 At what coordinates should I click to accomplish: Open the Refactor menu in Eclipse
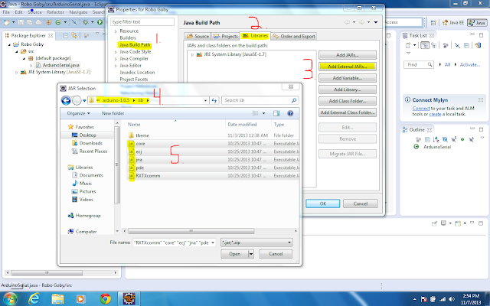pyautogui.click(x=55, y=12)
